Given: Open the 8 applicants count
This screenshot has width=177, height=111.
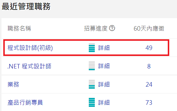Looking at the screenshot, I should (x=149, y=66).
